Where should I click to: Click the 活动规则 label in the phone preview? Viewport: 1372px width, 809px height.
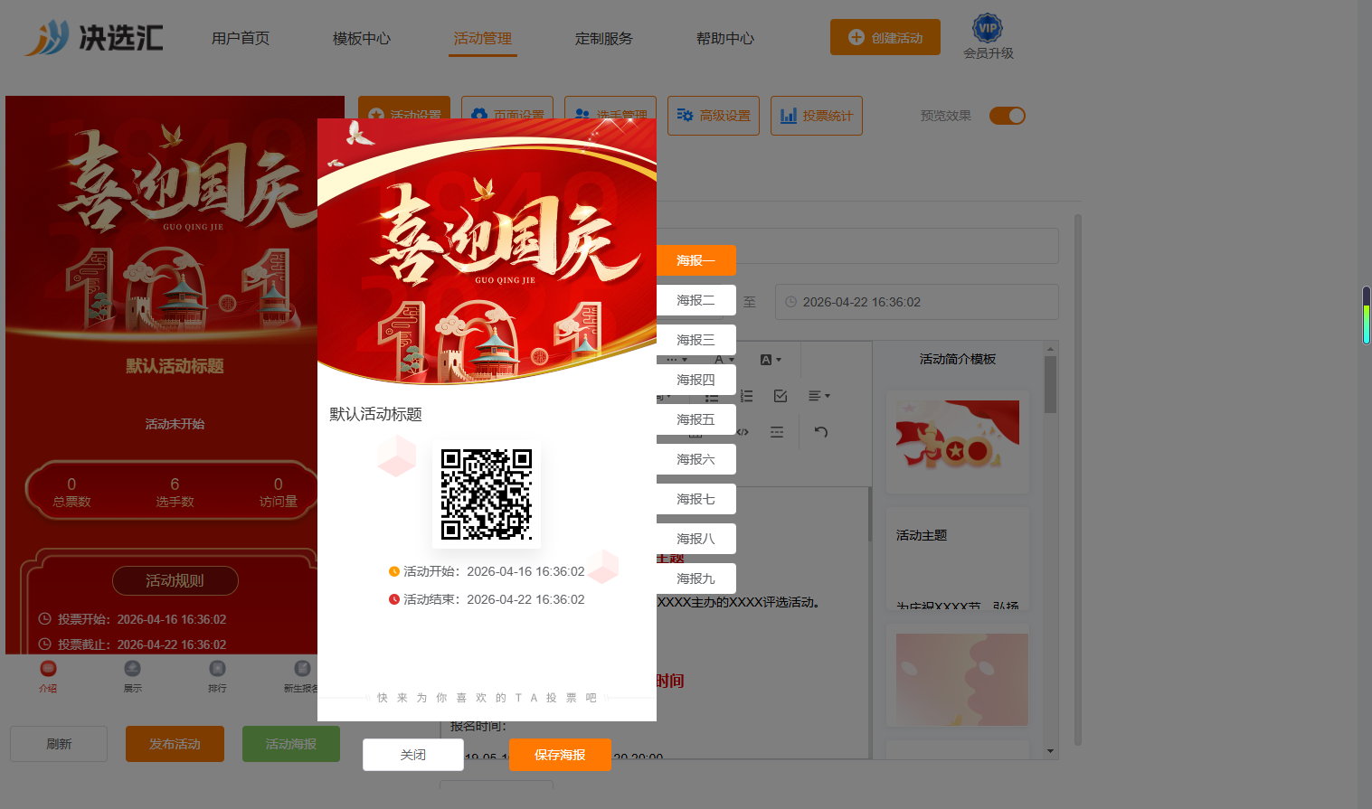175,580
